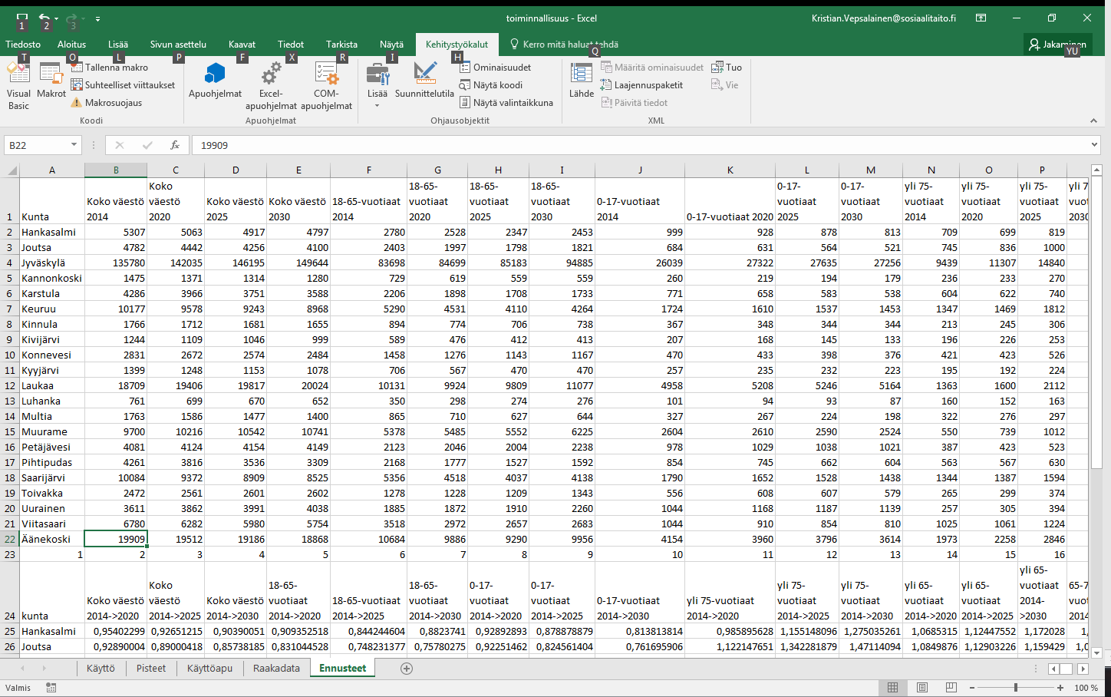Open ribbon display options icon
The image size is (1111, 697).
pos(981,18)
